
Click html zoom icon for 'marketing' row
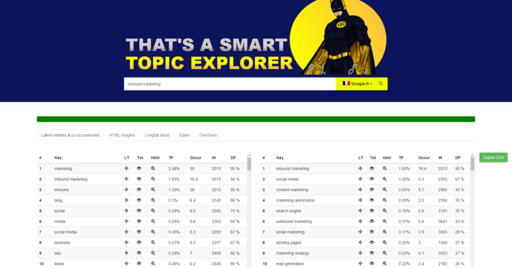click(153, 168)
